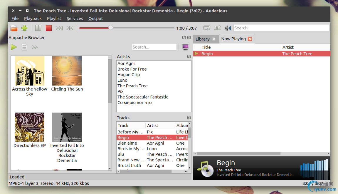Float the Artists panel
338x194 pixels.
point(189,56)
